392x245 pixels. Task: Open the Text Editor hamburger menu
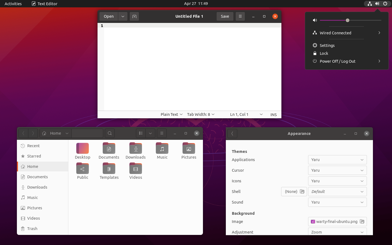240,16
